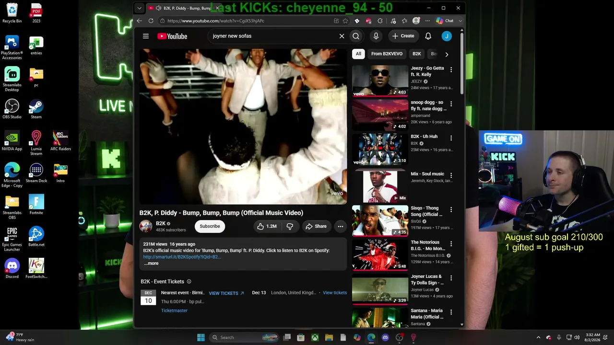
Task: Open Jeezy - Go Getta thumbnail
Action: 380,80
